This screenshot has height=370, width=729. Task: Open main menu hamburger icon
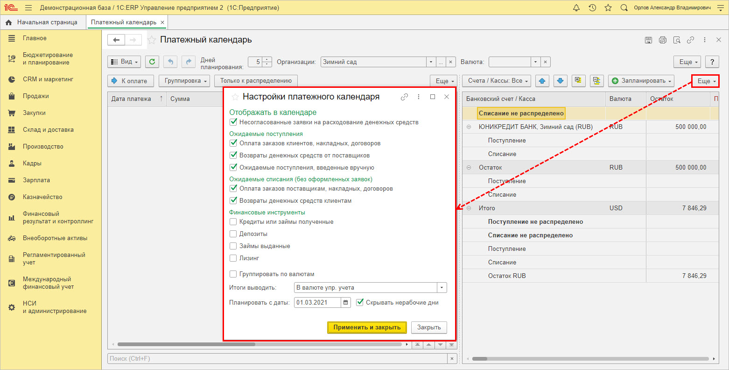[28, 8]
